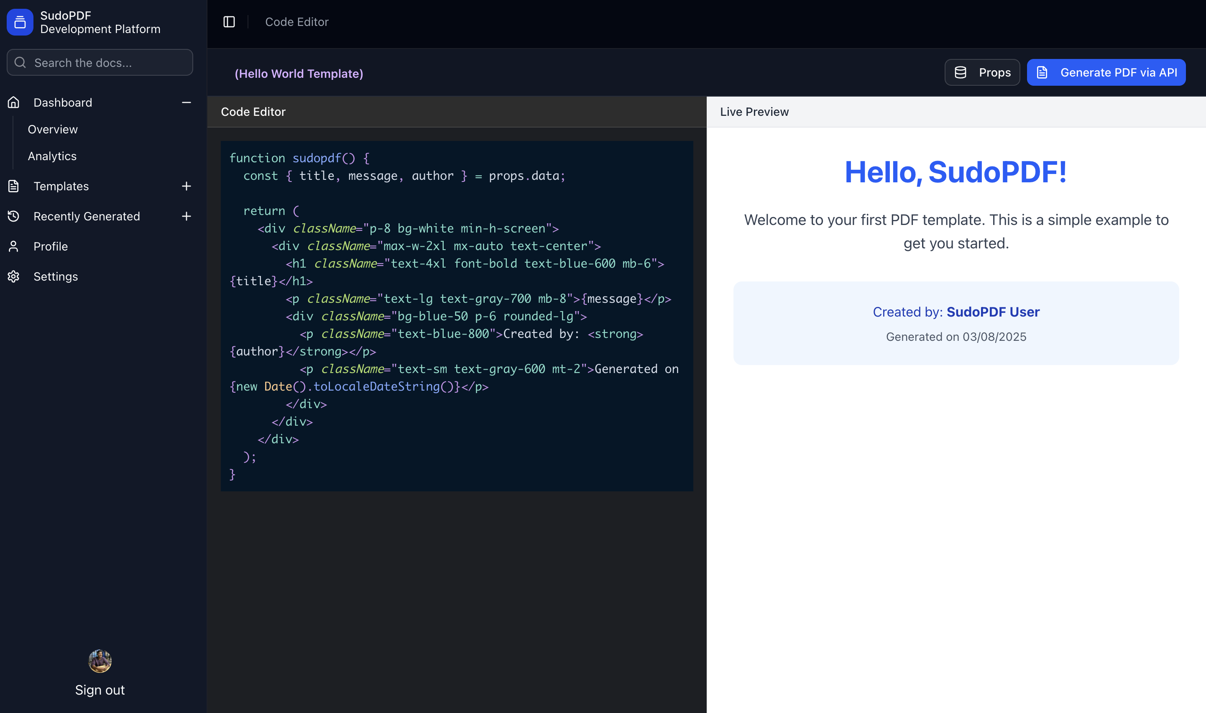Image resolution: width=1206 pixels, height=713 pixels.
Task: Go to Dashboard
Action: pyautogui.click(x=63, y=102)
